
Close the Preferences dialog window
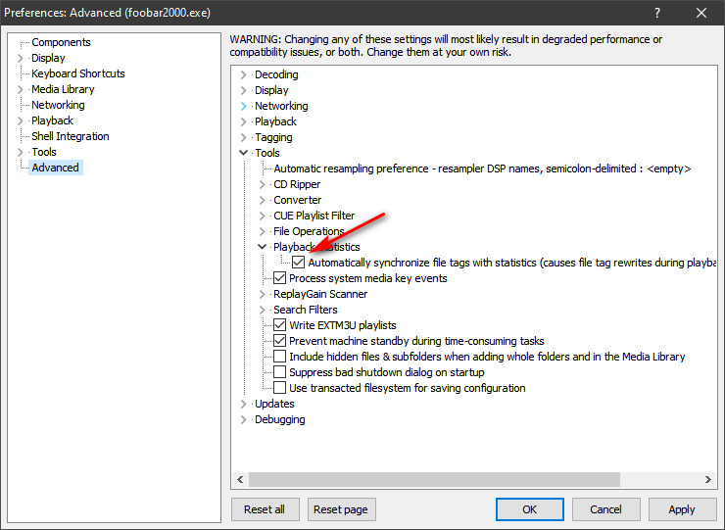point(701,13)
